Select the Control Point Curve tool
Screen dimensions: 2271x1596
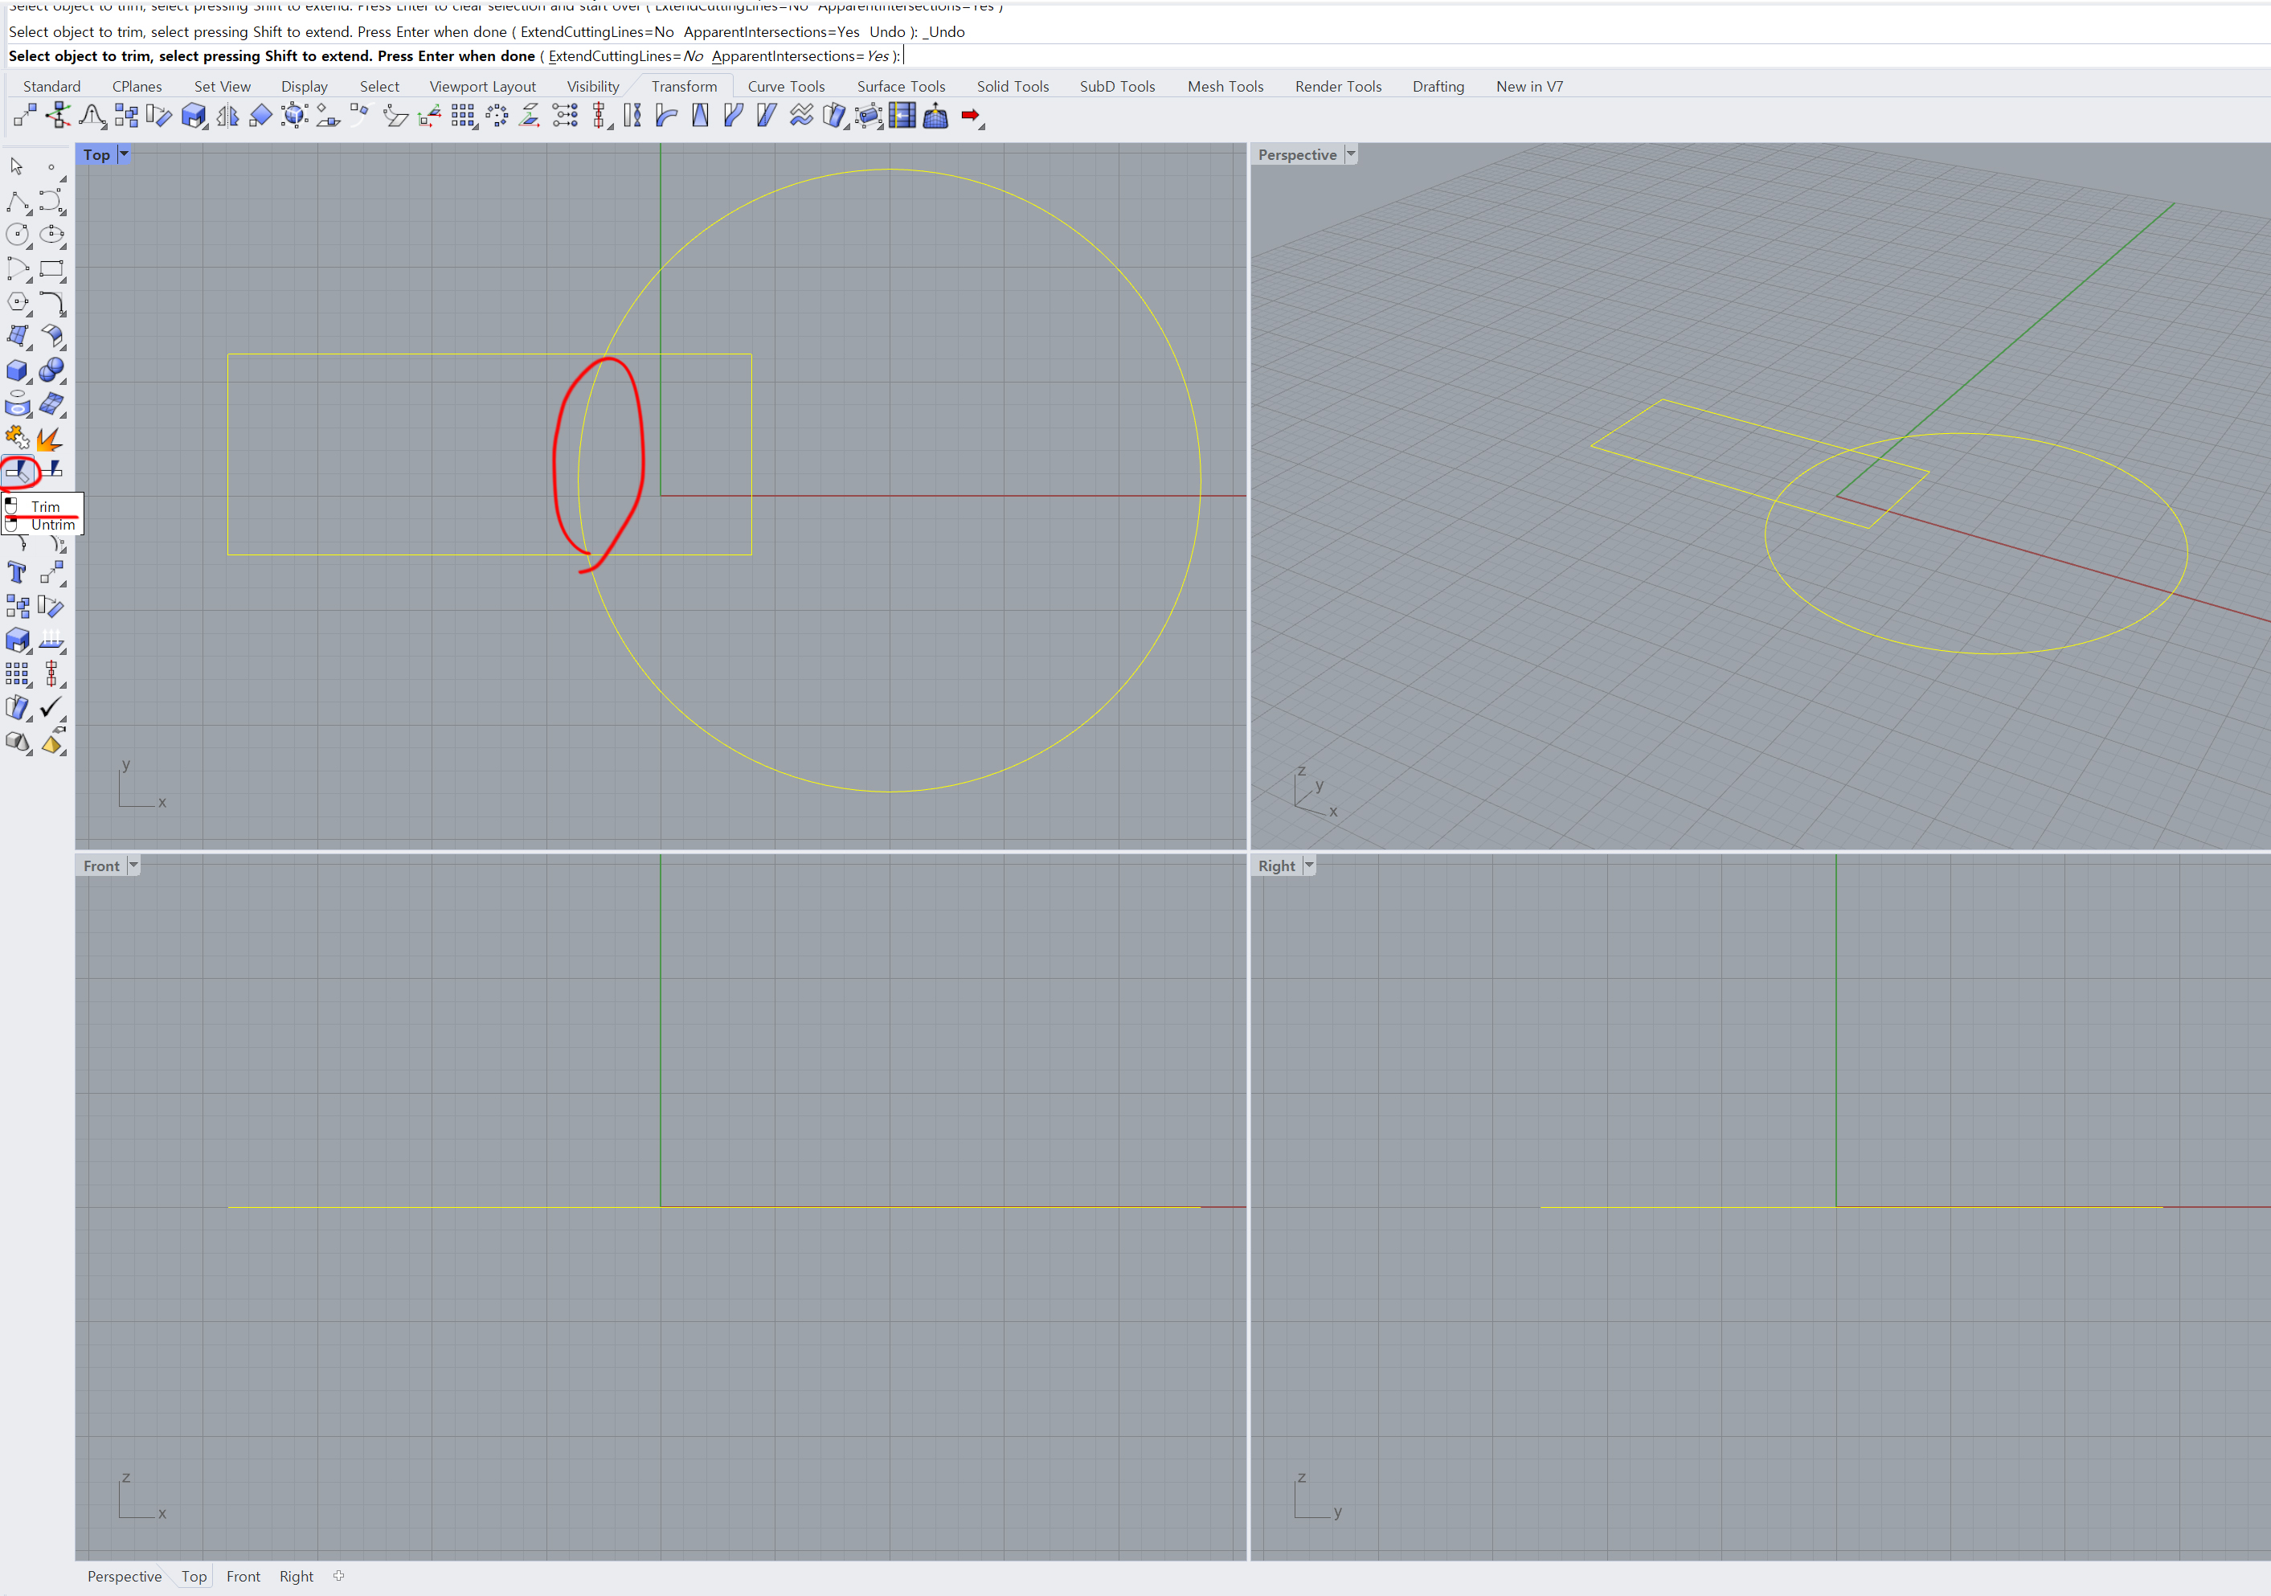tap(51, 202)
